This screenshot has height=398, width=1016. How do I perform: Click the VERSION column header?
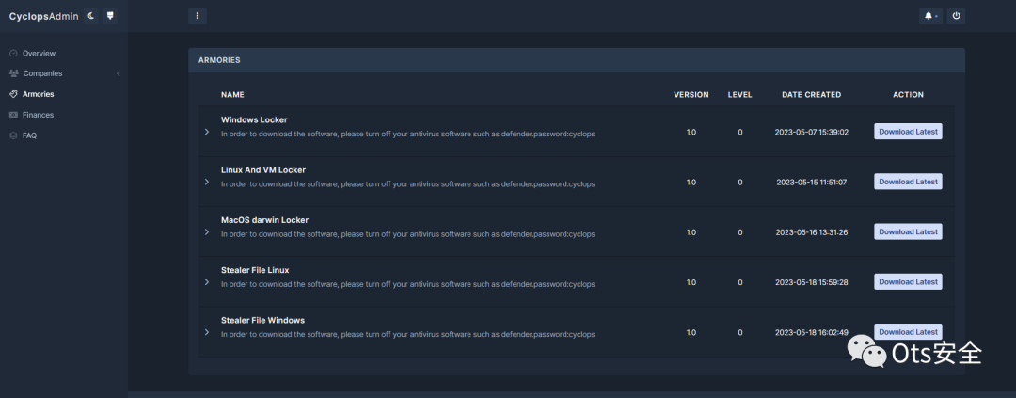pos(691,95)
